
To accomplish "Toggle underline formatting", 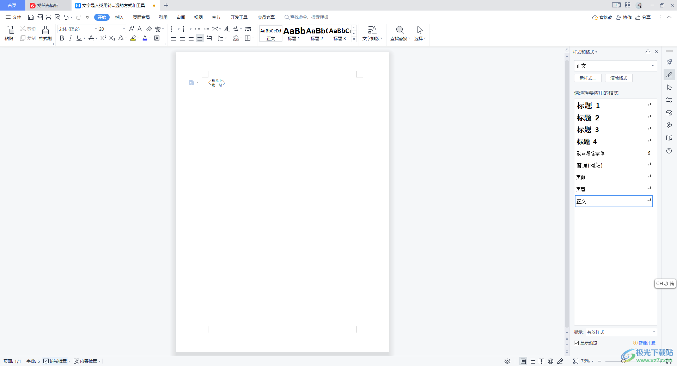I will (x=79, y=38).
